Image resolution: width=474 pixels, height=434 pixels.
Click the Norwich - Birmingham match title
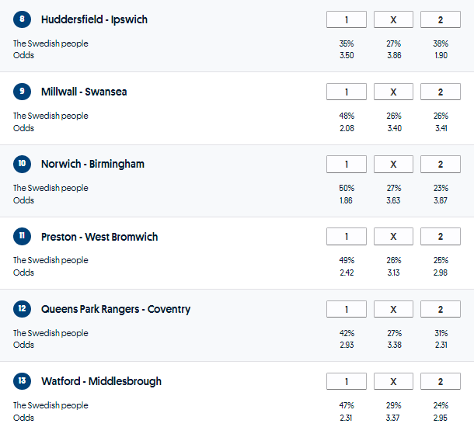pos(92,164)
